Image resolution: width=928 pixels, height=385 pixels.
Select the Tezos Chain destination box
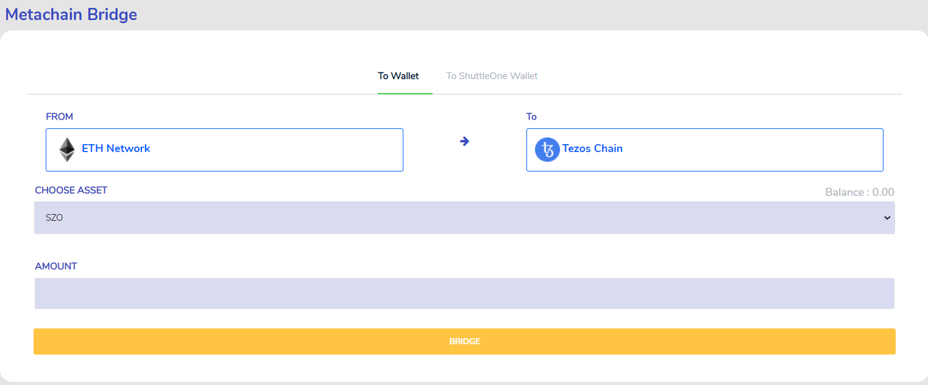pyautogui.click(x=704, y=150)
